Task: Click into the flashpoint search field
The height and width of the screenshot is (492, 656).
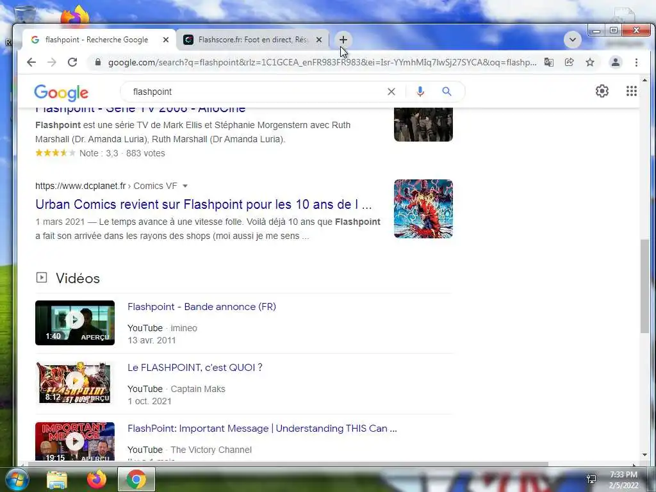Action: click(x=255, y=92)
